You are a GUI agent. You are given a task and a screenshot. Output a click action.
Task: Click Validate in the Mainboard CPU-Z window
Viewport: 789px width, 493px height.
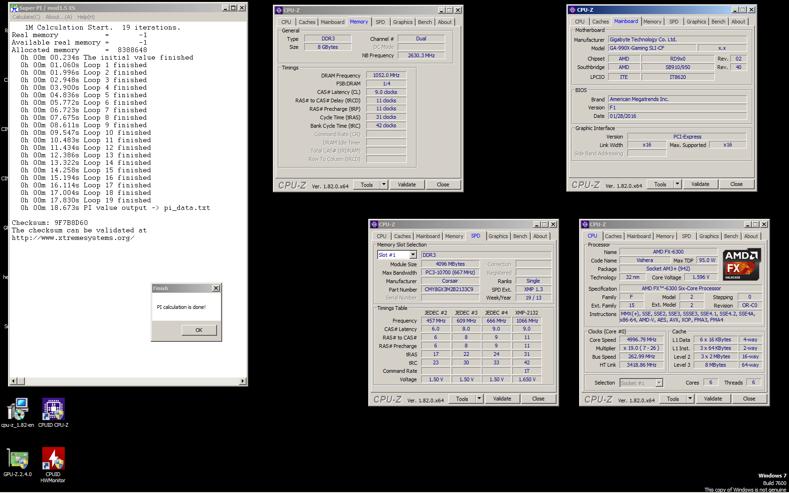coord(700,184)
